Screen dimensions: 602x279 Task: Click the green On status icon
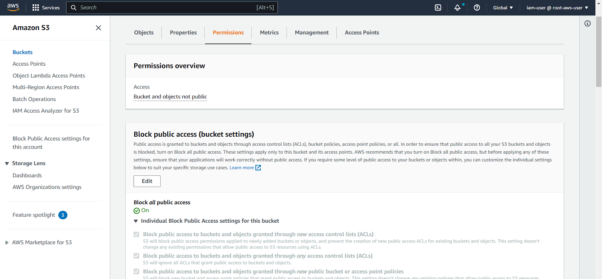pyautogui.click(x=137, y=211)
